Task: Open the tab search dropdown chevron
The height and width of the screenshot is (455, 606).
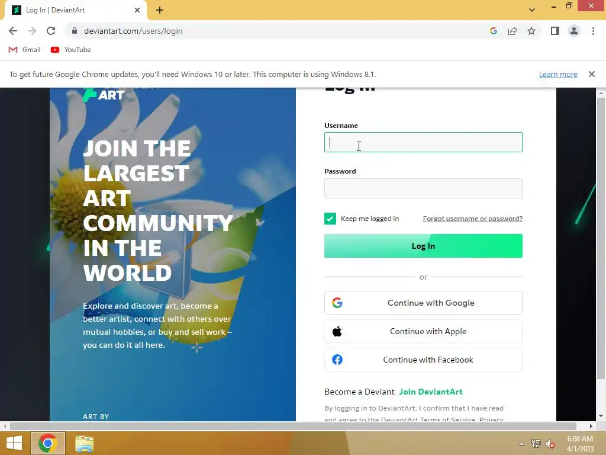Action: pos(532,10)
